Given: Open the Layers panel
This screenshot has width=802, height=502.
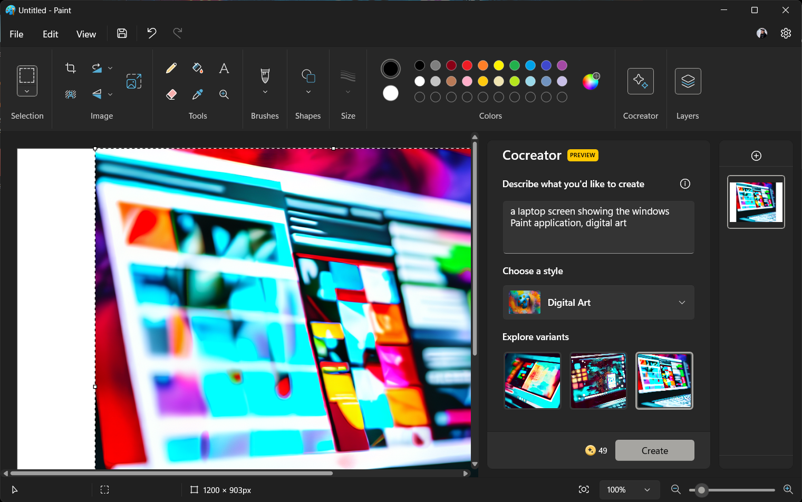Looking at the screenshot, I should pyautogui.click(x=688, y=81).
